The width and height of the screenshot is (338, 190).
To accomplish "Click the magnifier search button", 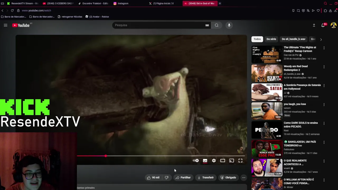I will point(217,25).
